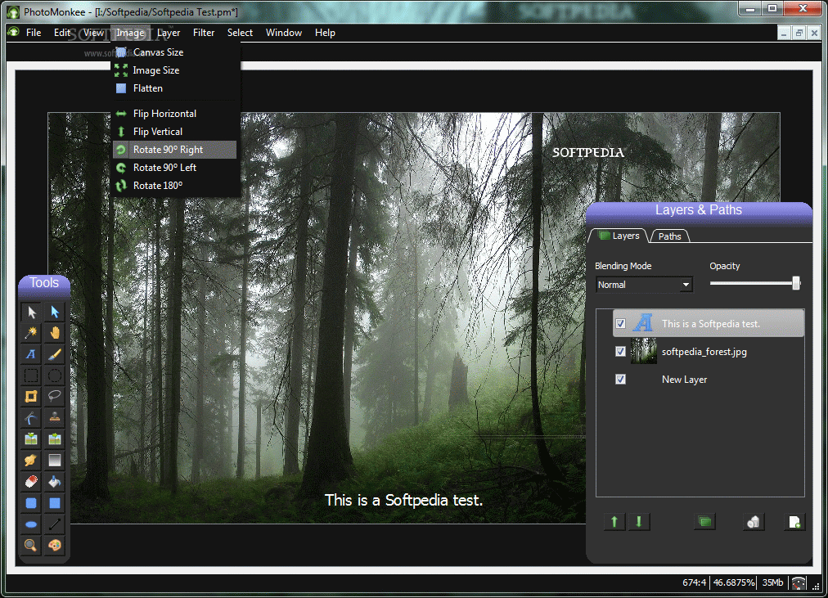828x598 pixels.
Task: Select the orange Crop frame tool
Action: 31,397
